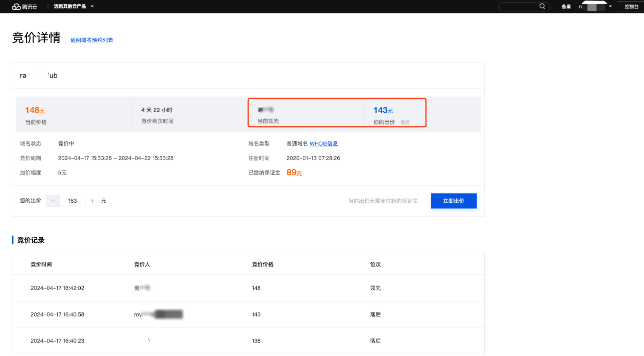The image size is (644, 356).
Task: Decrease the bid with the minus button
Action: [53, 201]
